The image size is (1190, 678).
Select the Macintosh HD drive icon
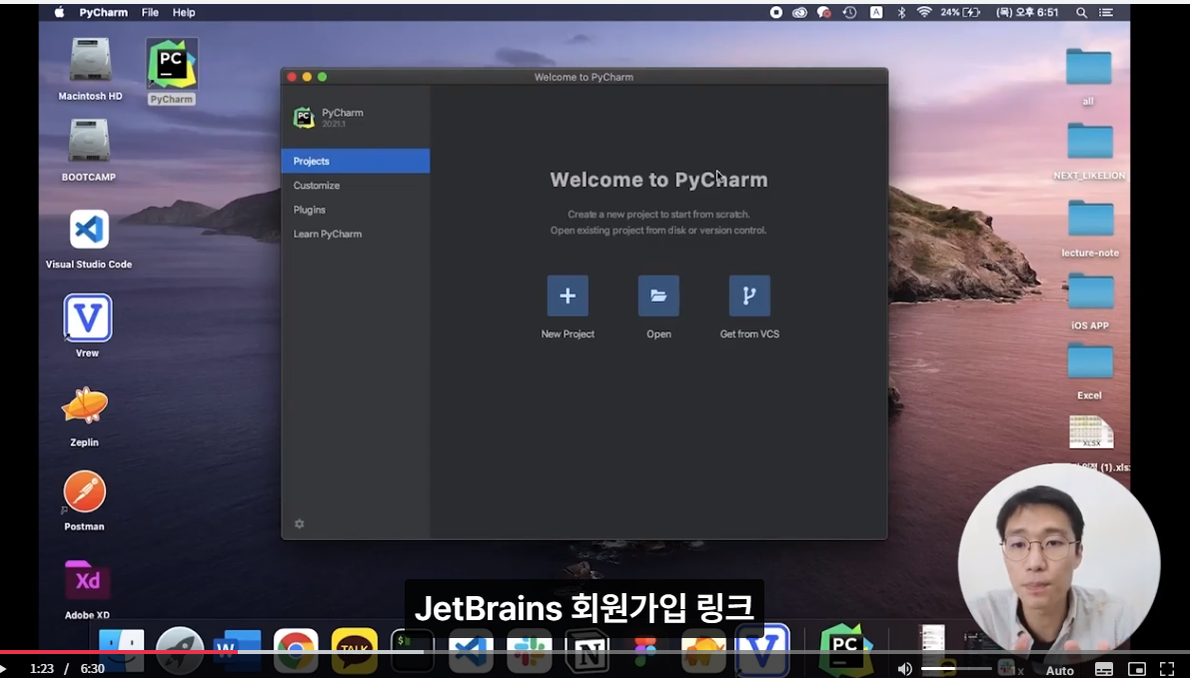coord(90,61)
